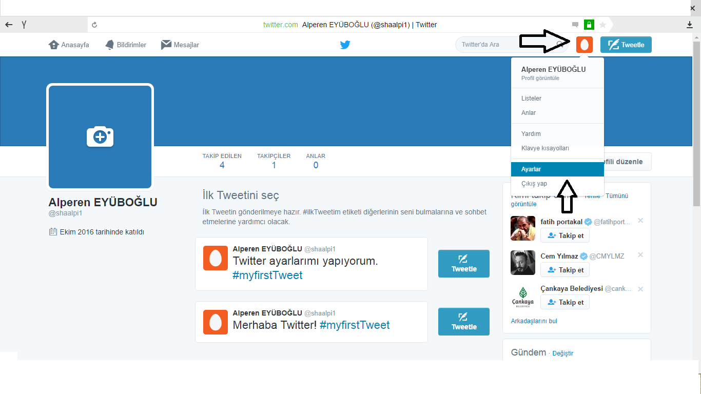Follow Çankaya Belediyesi with Takip et

565,302
